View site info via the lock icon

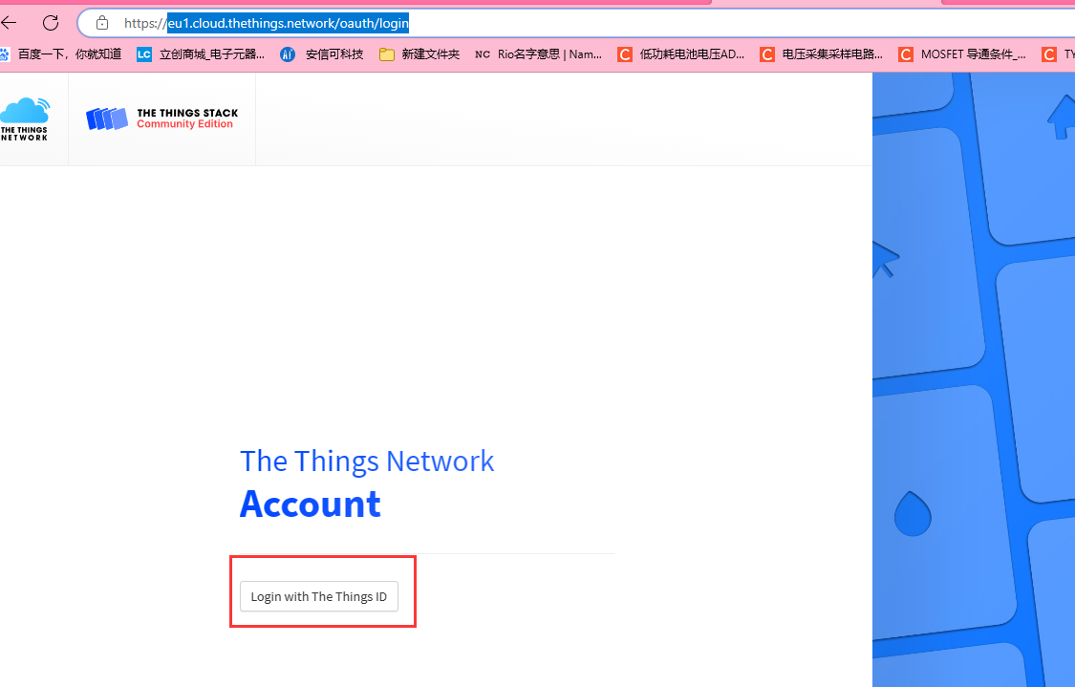pos(102,23)
